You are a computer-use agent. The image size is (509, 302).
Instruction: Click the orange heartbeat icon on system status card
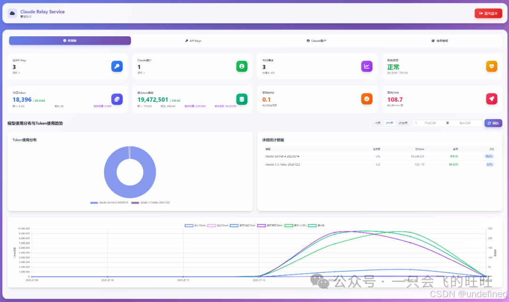tap(492, 66)
